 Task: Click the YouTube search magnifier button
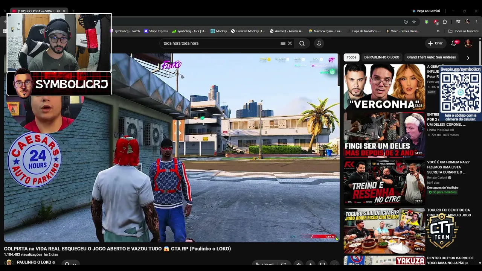pos(302,43)
